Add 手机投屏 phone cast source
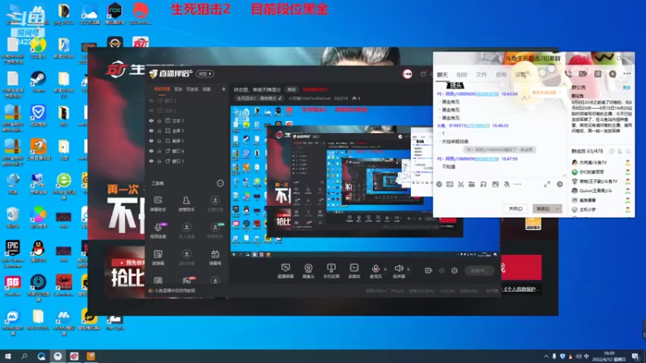Screen dimensions: 646x363 (x=331, y=271)
